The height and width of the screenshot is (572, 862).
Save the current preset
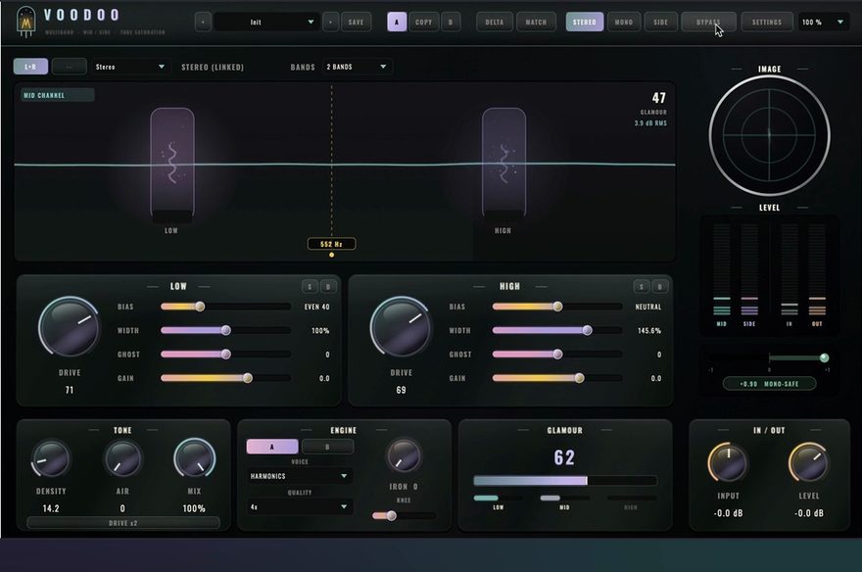[x=357, y=22]
